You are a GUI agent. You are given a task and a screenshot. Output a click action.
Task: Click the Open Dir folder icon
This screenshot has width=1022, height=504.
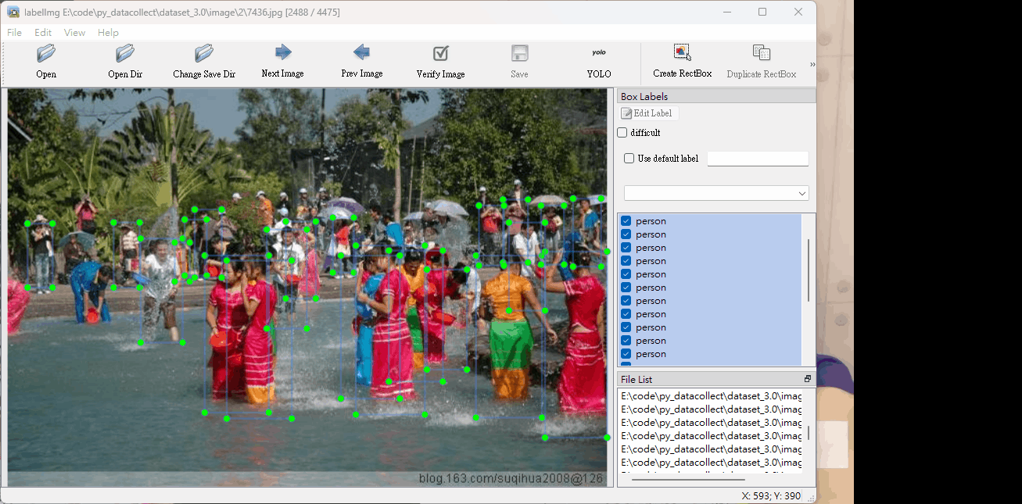[x=125, y=54]
